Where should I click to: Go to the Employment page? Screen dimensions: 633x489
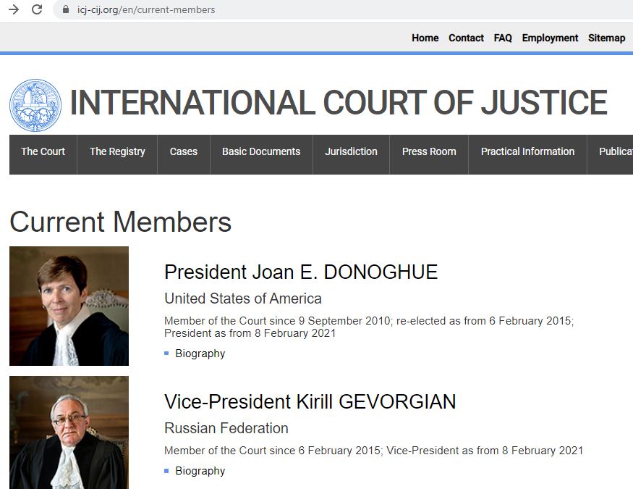click(x=550, y=38)
